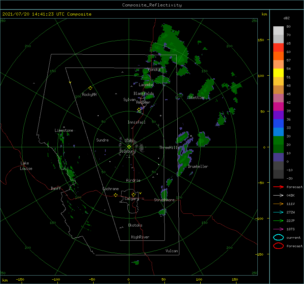The height and width of the screenshot is (284, 304).
Task: Pick the 65 dBZ red color swatch
Action: [278, 48]
